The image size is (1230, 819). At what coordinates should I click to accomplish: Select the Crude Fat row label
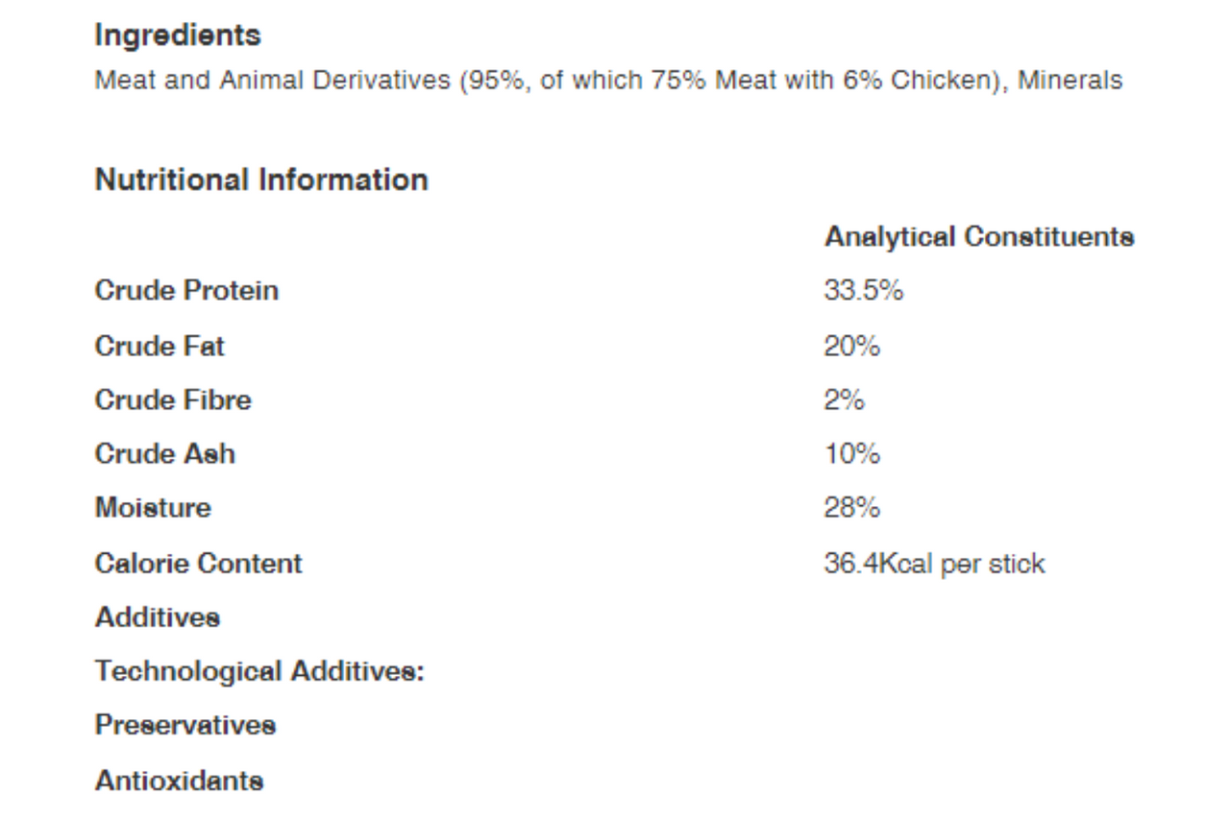click(x=160, y=346)
